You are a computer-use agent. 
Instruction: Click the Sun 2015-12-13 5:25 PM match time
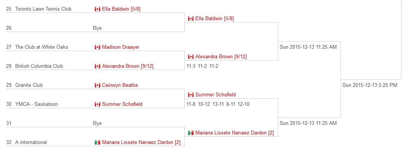coord(370,85)
